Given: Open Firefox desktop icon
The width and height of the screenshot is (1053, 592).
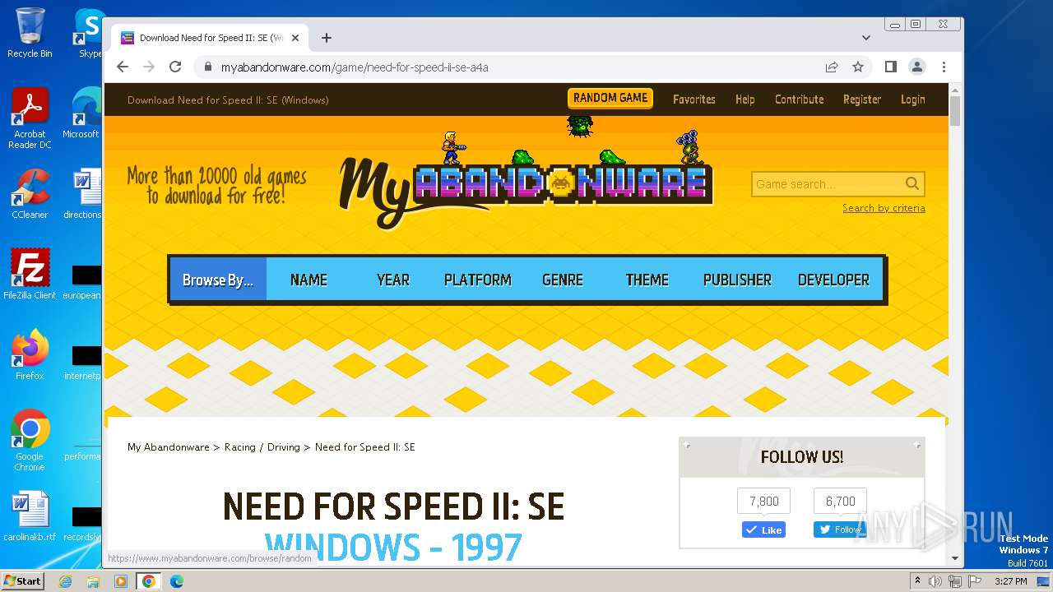Looking at the screenshot, I should pyautogui.click(x=30, y=355).
